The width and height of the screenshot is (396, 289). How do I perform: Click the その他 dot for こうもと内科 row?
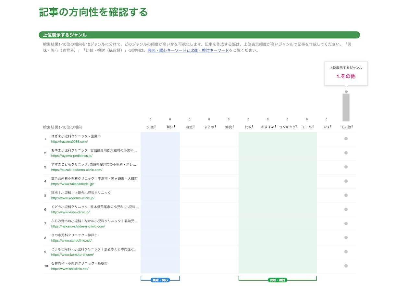point(346,252)
